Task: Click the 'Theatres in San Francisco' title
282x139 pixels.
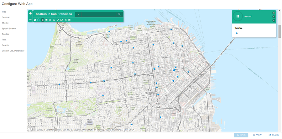Action: coord(53,14)
